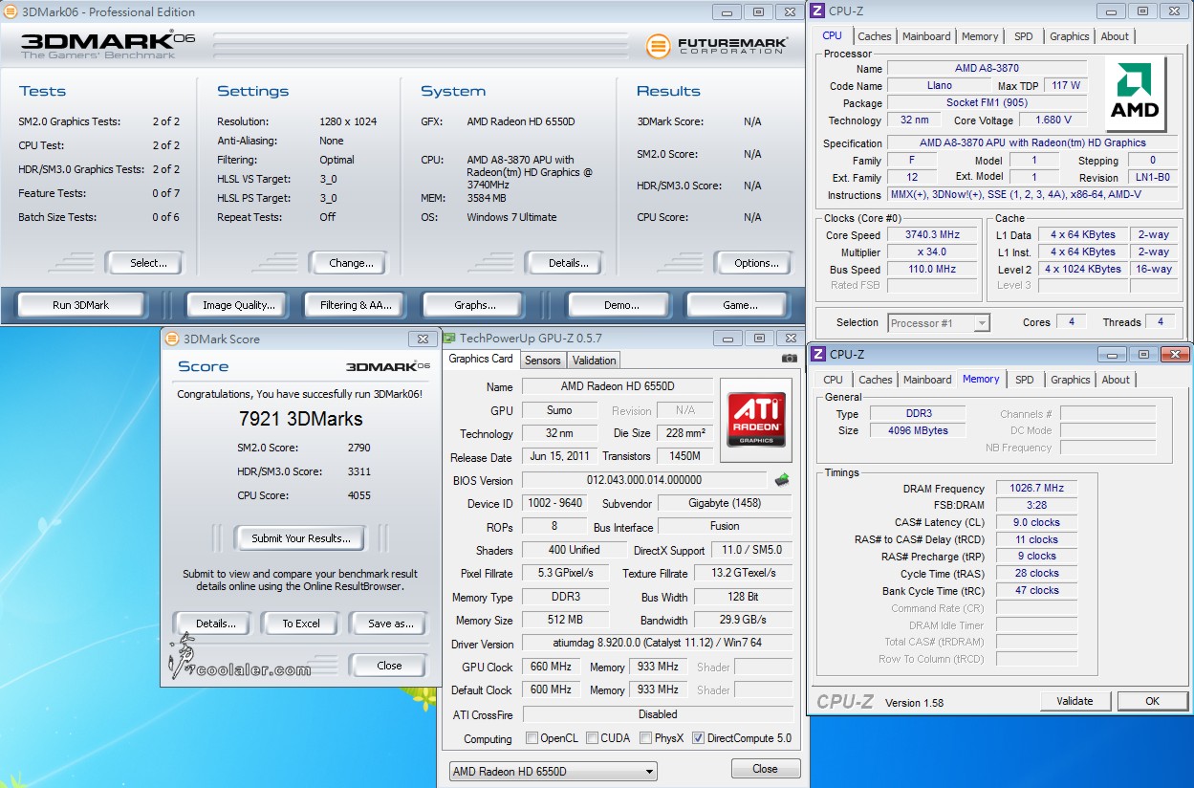The width and height of the screenshot is (1194, 788).
Task: Click the AMD logo in the CPU-Z processor window
Action: (1135, 93)
